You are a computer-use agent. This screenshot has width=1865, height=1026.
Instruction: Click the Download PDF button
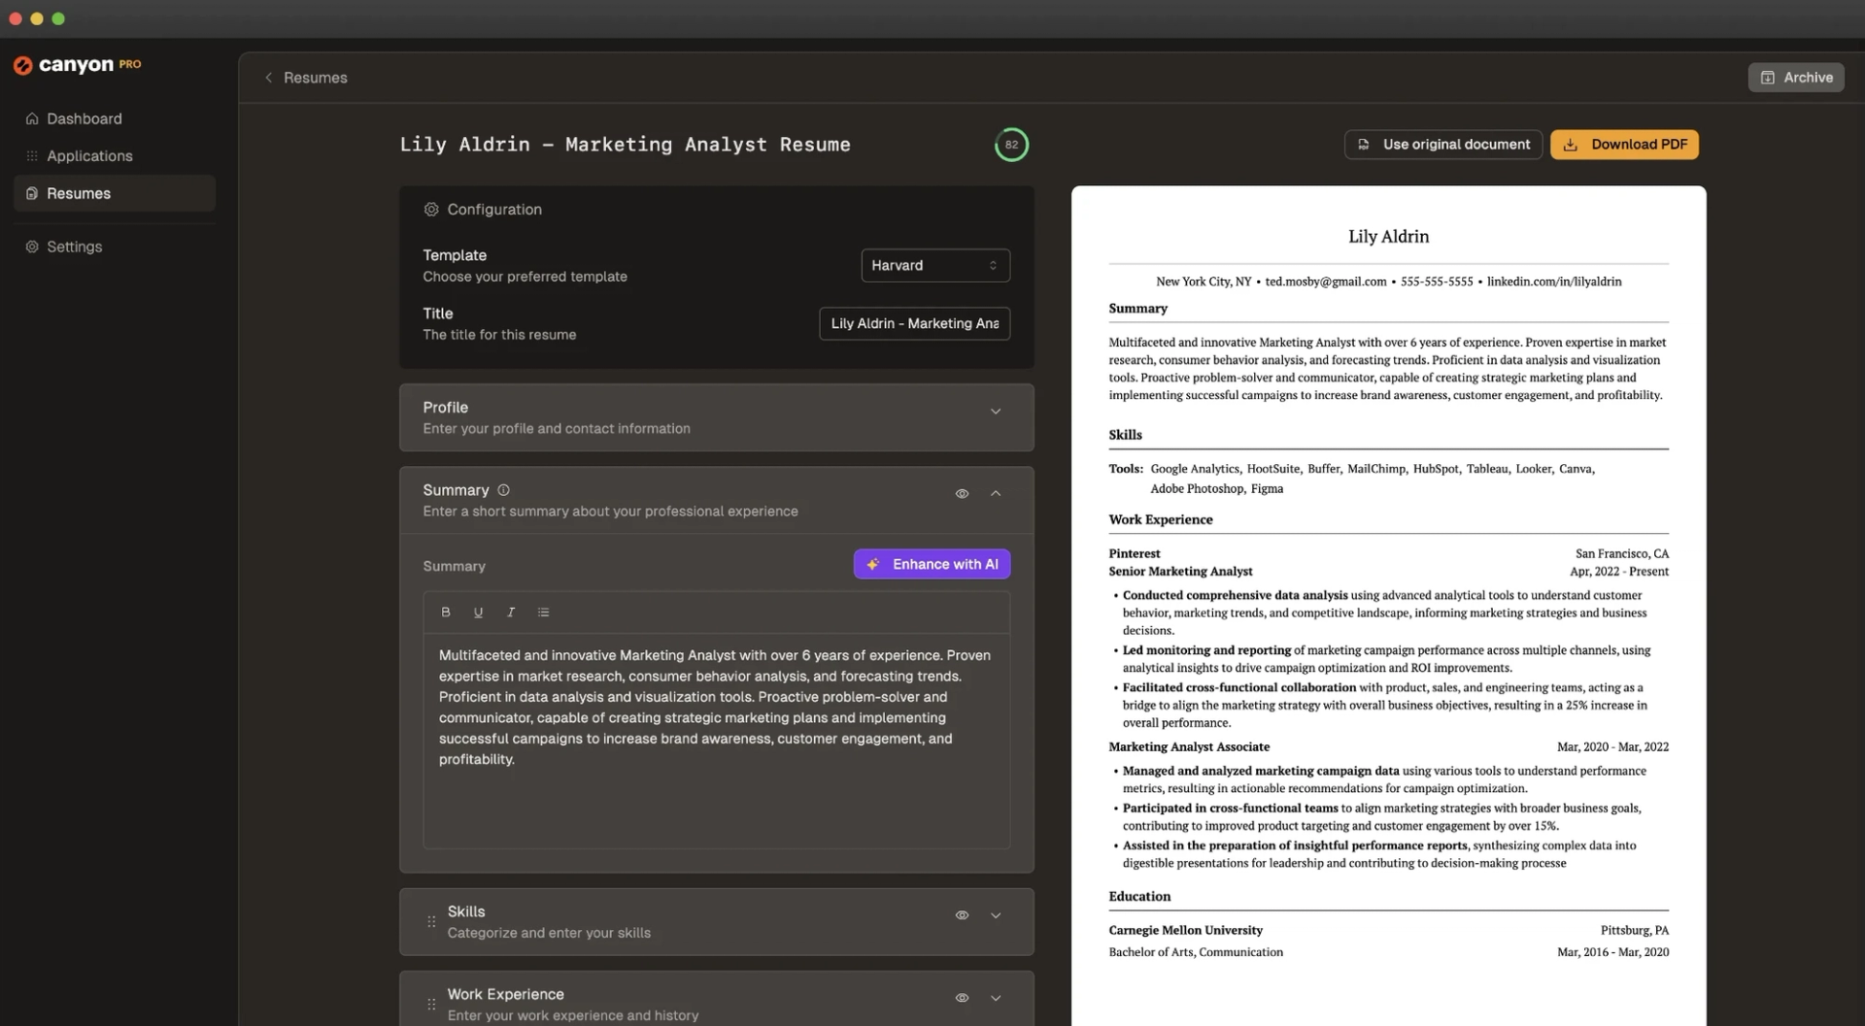tap(1624, 145)
